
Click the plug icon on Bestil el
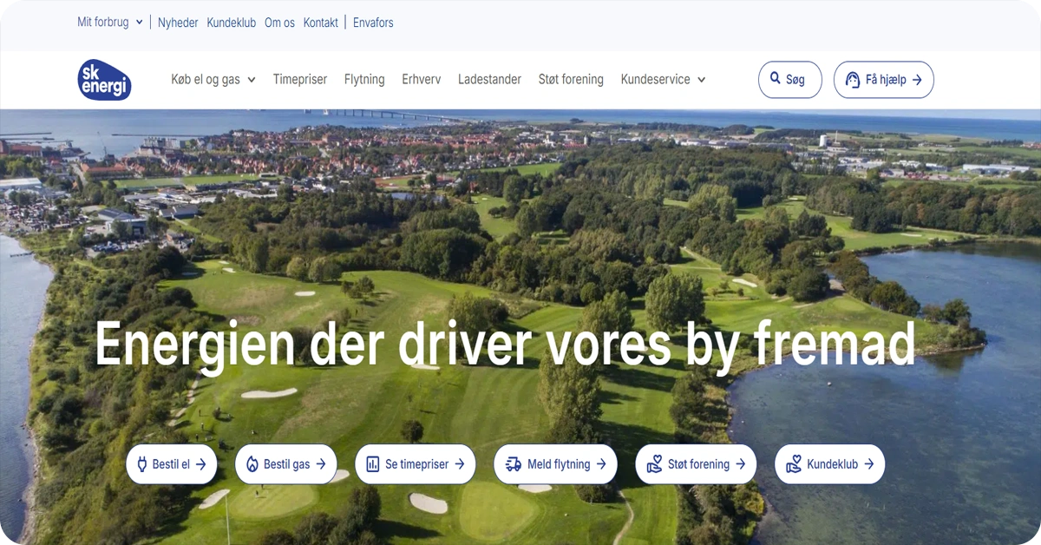(142, 464)
